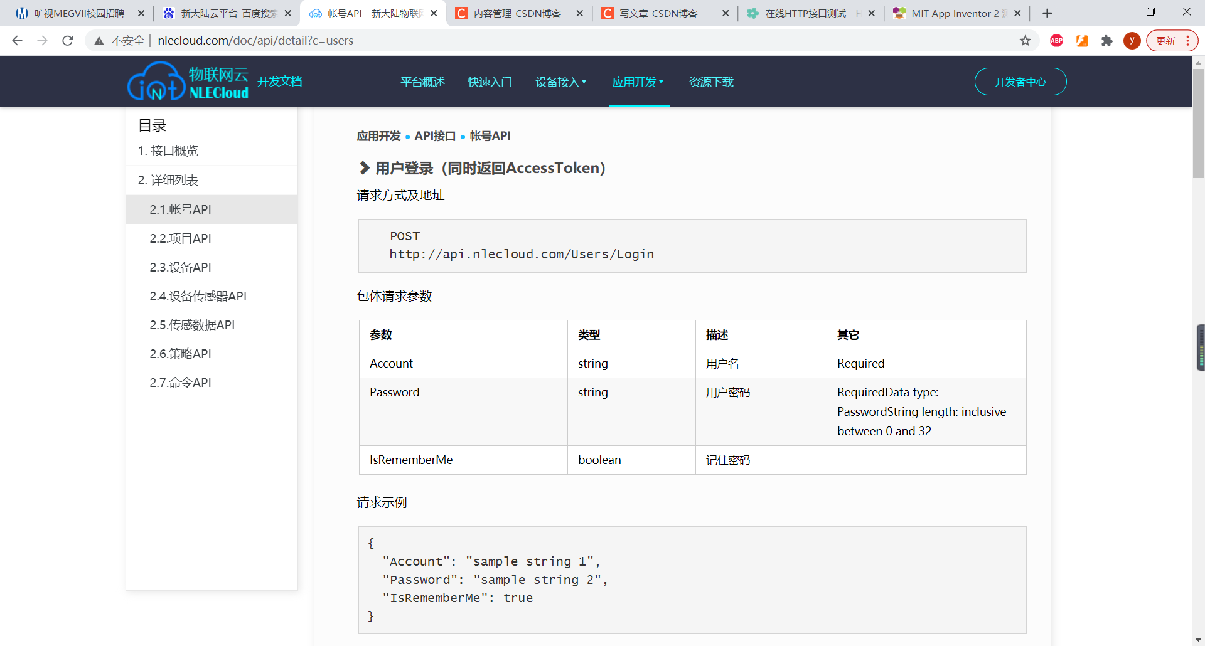1205x646 pixels.
Task: Click the 更新 browser update button
Action: pyautogui.click(x=1172, y=41)
